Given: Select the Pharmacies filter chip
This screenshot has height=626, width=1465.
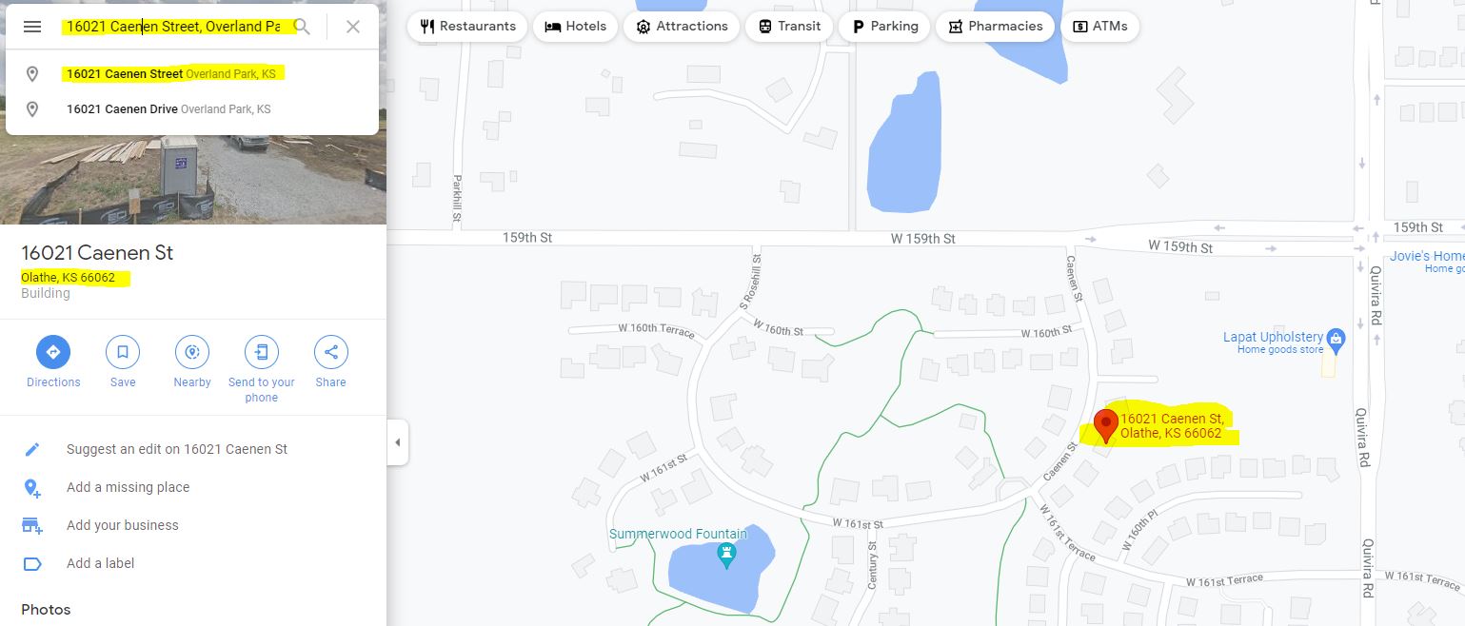Looking at the screenshot, I should coord(995,27).
